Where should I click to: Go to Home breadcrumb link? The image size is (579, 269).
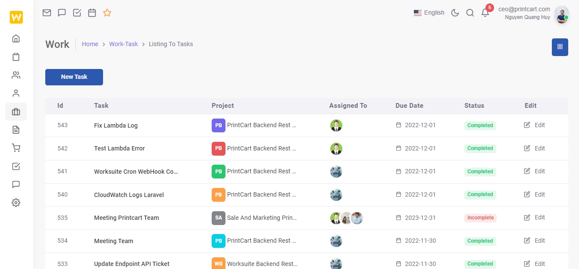[90, 44]
